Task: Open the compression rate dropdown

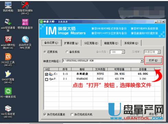Action: (x=159, y=52)
